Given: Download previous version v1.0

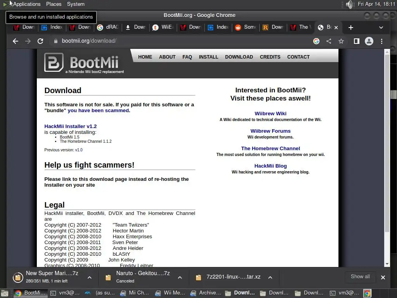Looking at the screenshot, I should point(79,150).
